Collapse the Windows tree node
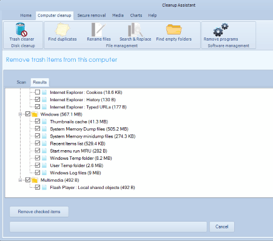Screen dimensions: 273x241 point(20,114)
